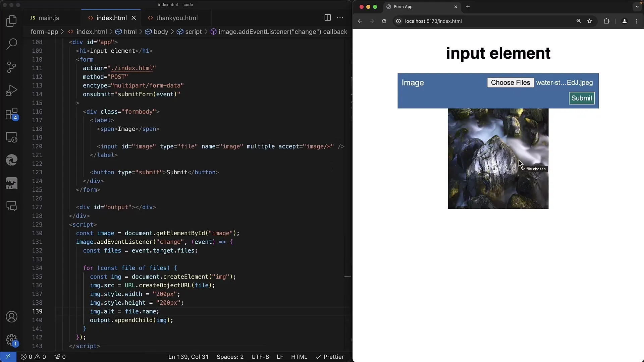
Task: Reload the localhost page
Action: [384, 21]
